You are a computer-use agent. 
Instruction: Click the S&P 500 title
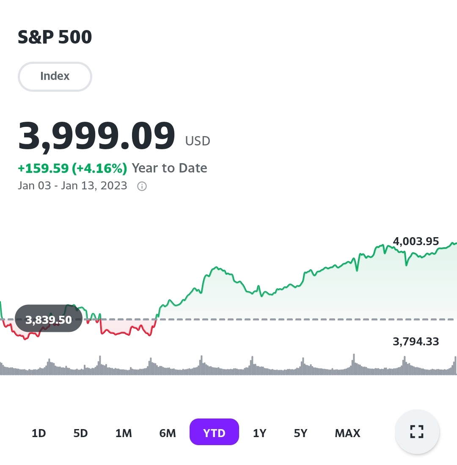tap(55, 38)
